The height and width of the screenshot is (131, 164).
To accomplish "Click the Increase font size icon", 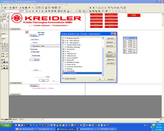I will pyautogui.click(x=33, y=11).
